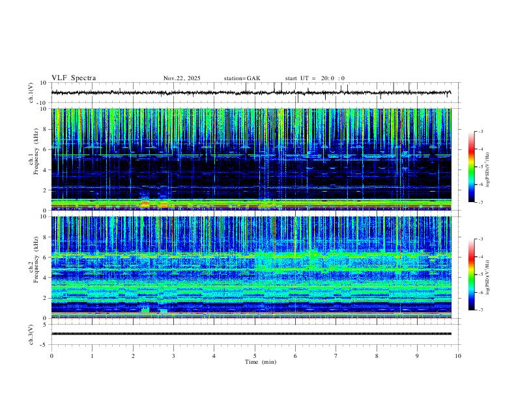Click the lower colorbar 'log(PSD)' label
The width and height of the screenshot is (516, 399).
pyautogui.click(x=488, y=277)
